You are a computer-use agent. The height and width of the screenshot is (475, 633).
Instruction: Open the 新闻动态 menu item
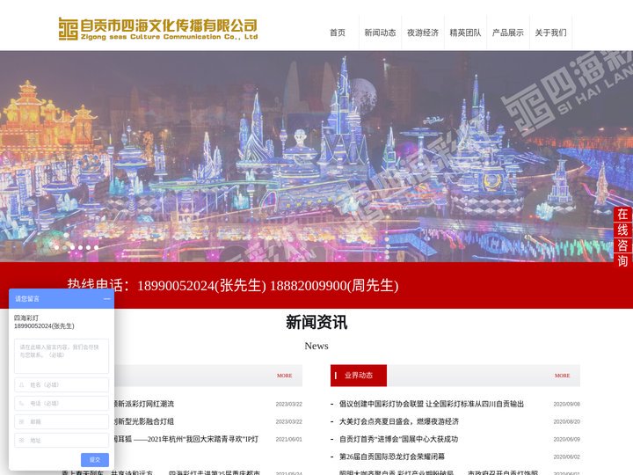click(380, 33)
